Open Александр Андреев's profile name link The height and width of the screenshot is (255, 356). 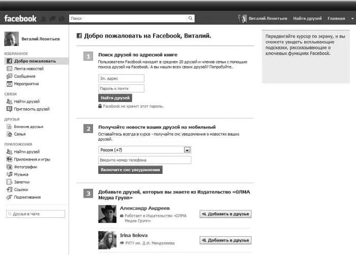[145, 208]
